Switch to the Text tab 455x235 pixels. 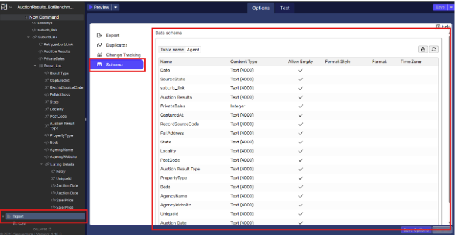coord(284,8)
